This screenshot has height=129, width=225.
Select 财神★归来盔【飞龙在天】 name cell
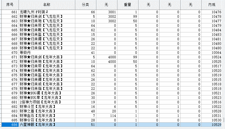click(x=47, y=35)
